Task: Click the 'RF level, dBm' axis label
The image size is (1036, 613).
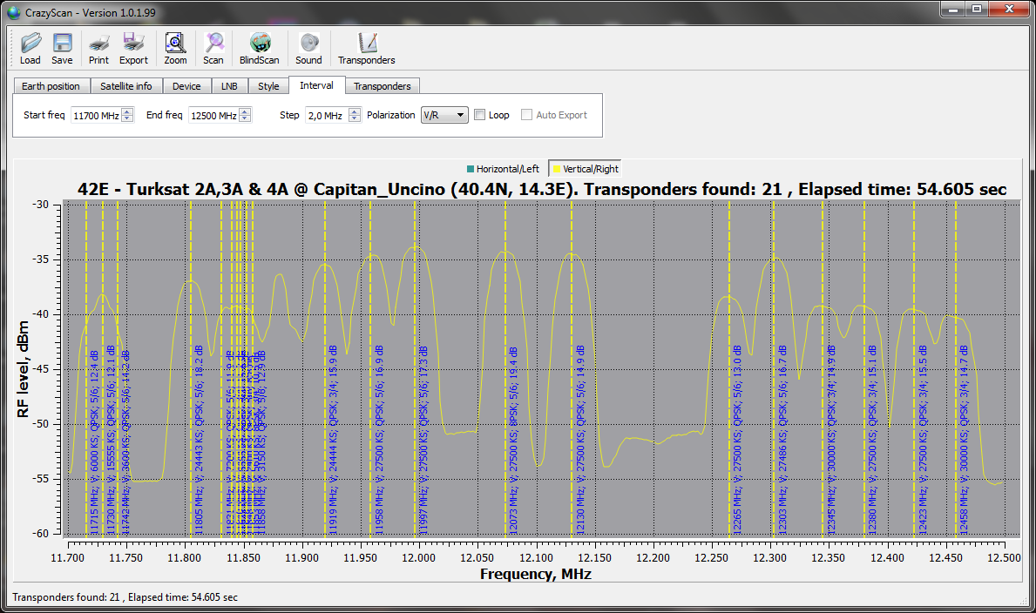Action: [23, 369]
